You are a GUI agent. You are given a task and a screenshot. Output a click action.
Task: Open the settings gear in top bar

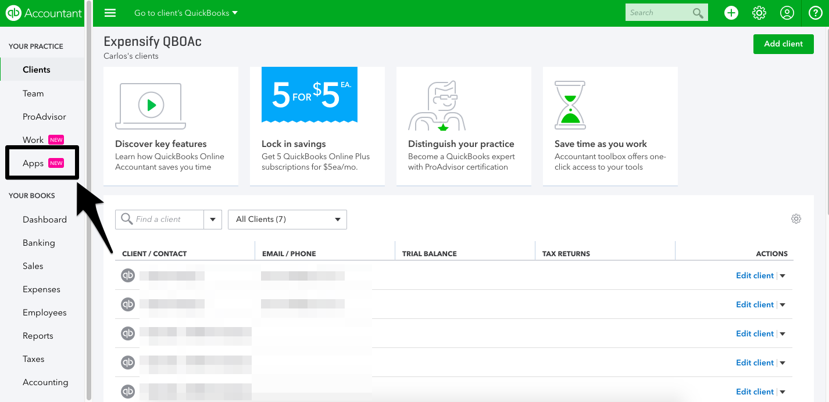759,13
